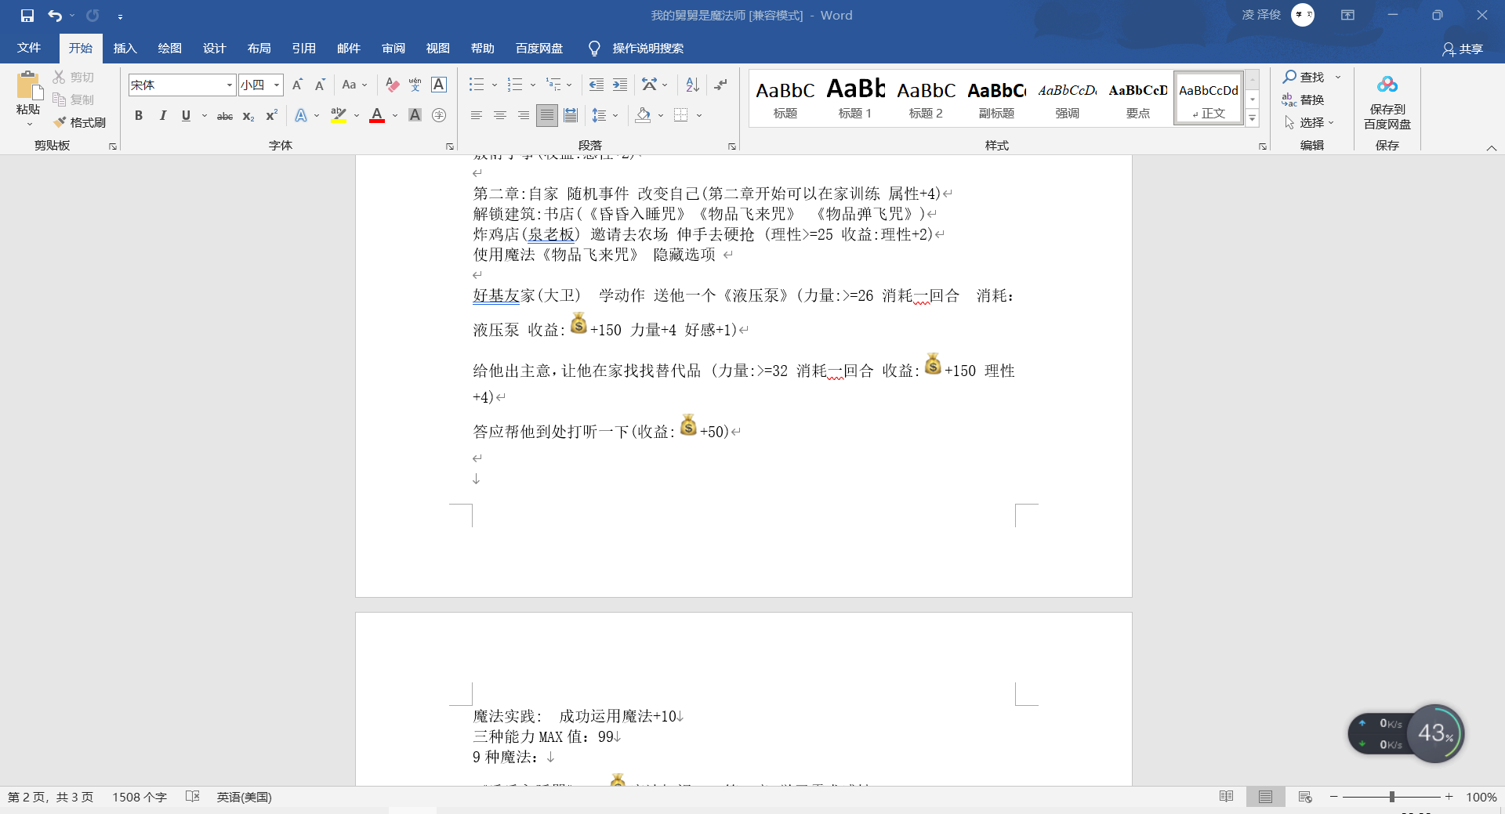Toggle bold formatting

139,115
